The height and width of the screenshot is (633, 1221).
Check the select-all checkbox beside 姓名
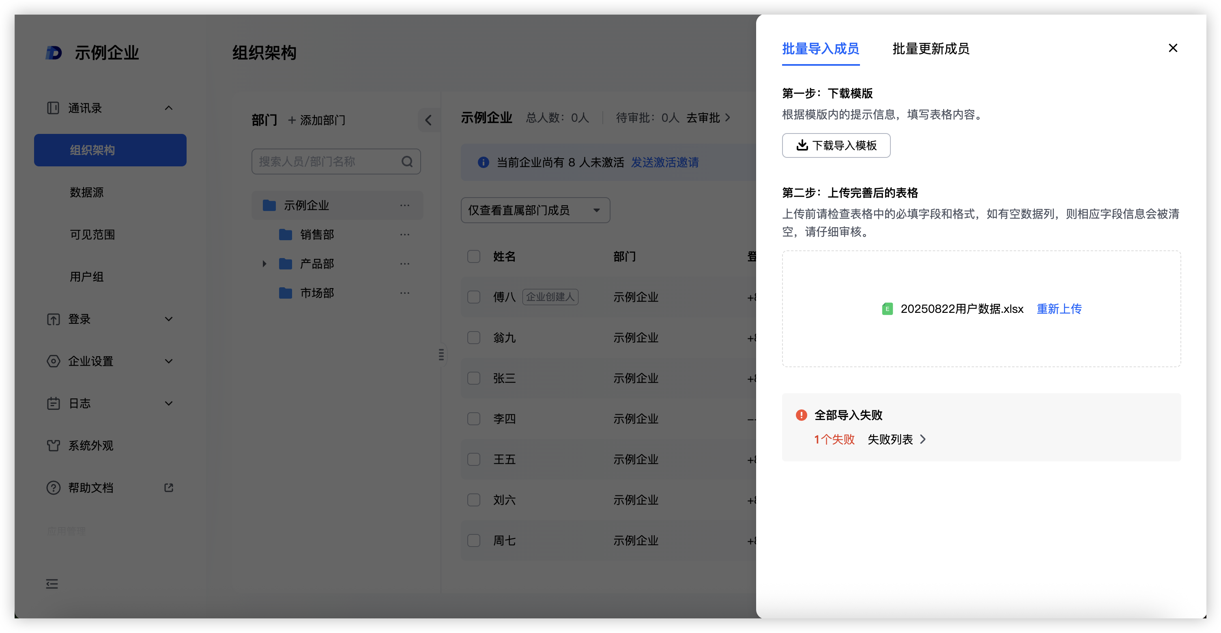pyautogui.click(x=473, y=256)
